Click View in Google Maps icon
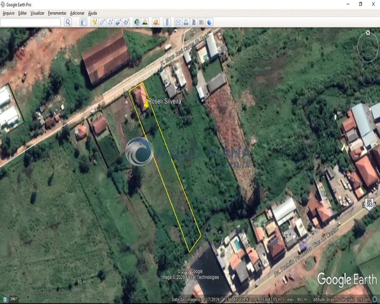 point(201,22)
